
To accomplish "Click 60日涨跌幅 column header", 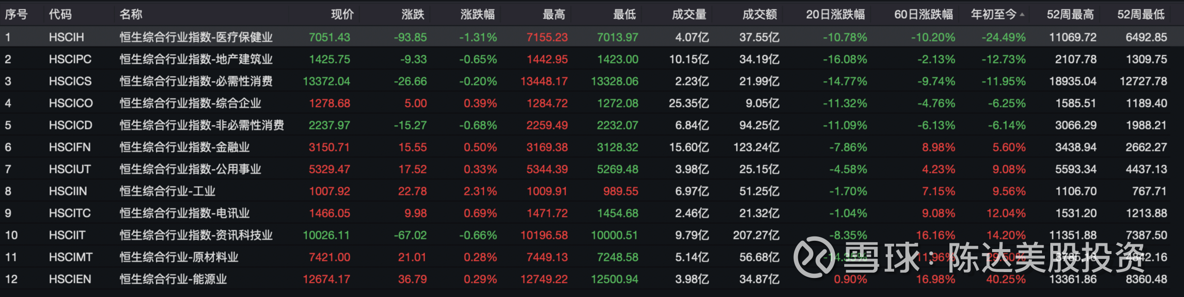I will (924, 15).
